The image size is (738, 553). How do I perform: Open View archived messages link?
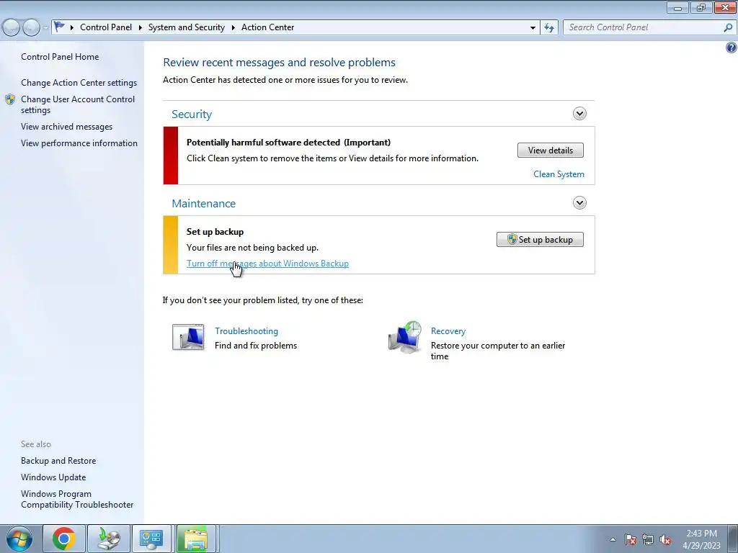(x=66, y=127)
